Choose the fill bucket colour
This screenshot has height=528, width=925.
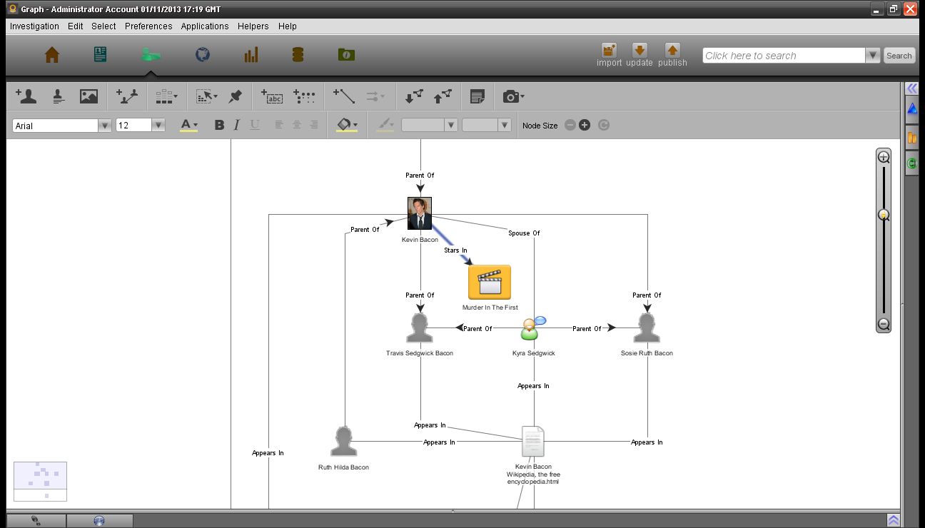tap(347, 126)
